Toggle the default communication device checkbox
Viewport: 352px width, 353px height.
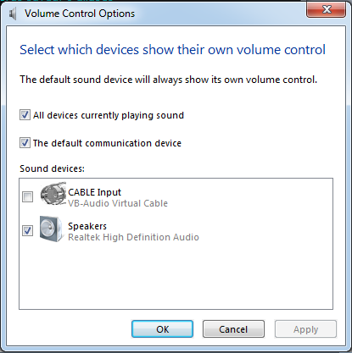25,142
